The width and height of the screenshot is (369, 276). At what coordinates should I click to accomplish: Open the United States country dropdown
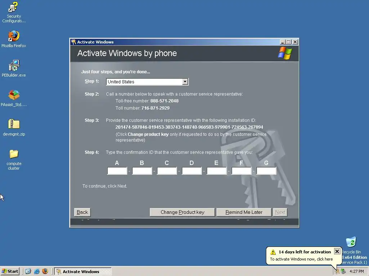click(147, 82)
